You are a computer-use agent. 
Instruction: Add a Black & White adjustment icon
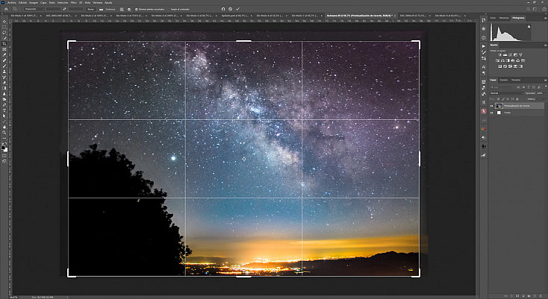coord(508,60)
